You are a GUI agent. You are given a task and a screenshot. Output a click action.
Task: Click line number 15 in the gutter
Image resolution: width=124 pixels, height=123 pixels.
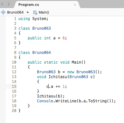(x=14, y=87)
